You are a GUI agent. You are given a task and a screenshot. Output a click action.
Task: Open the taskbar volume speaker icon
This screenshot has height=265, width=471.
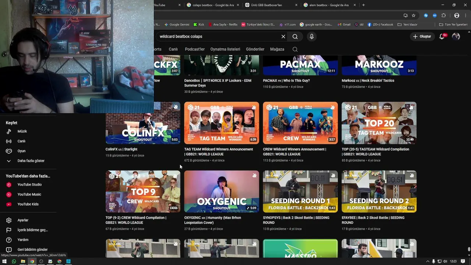(446, 261)
